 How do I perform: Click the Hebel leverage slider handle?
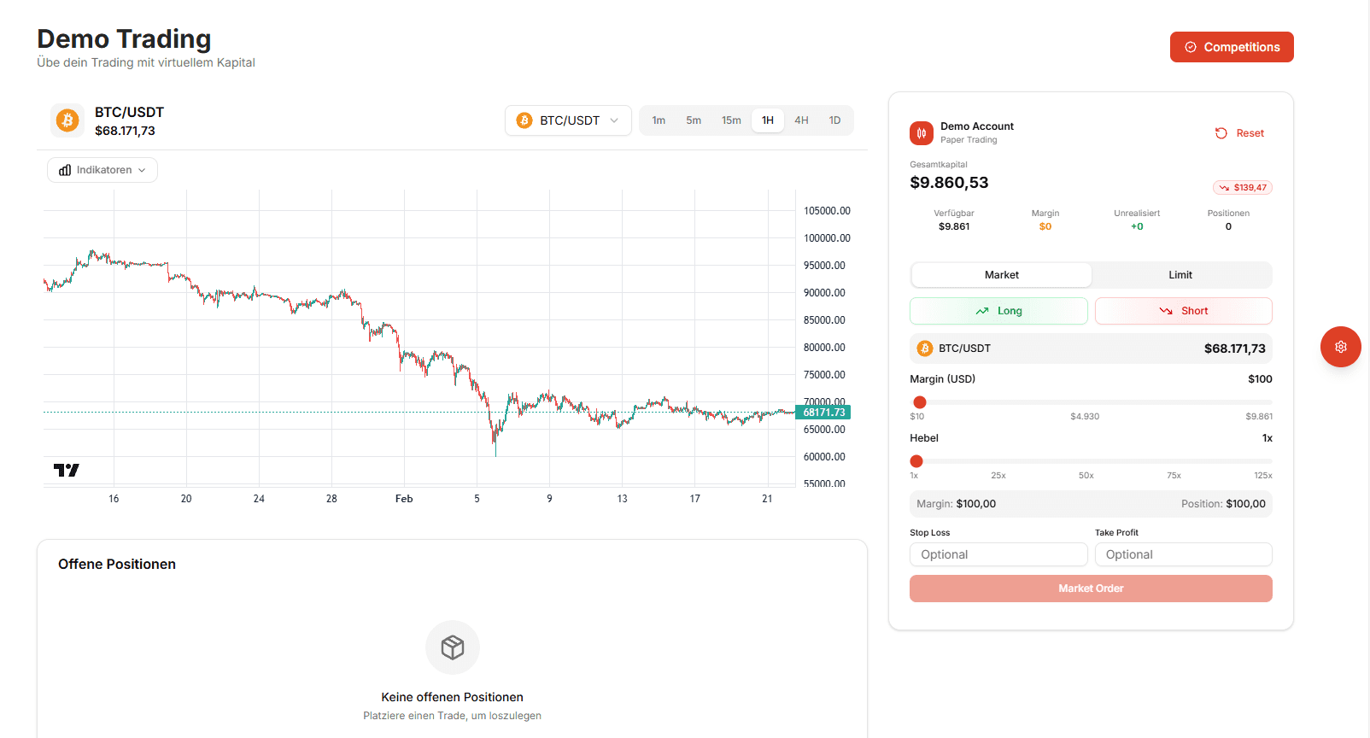[916, 461]
